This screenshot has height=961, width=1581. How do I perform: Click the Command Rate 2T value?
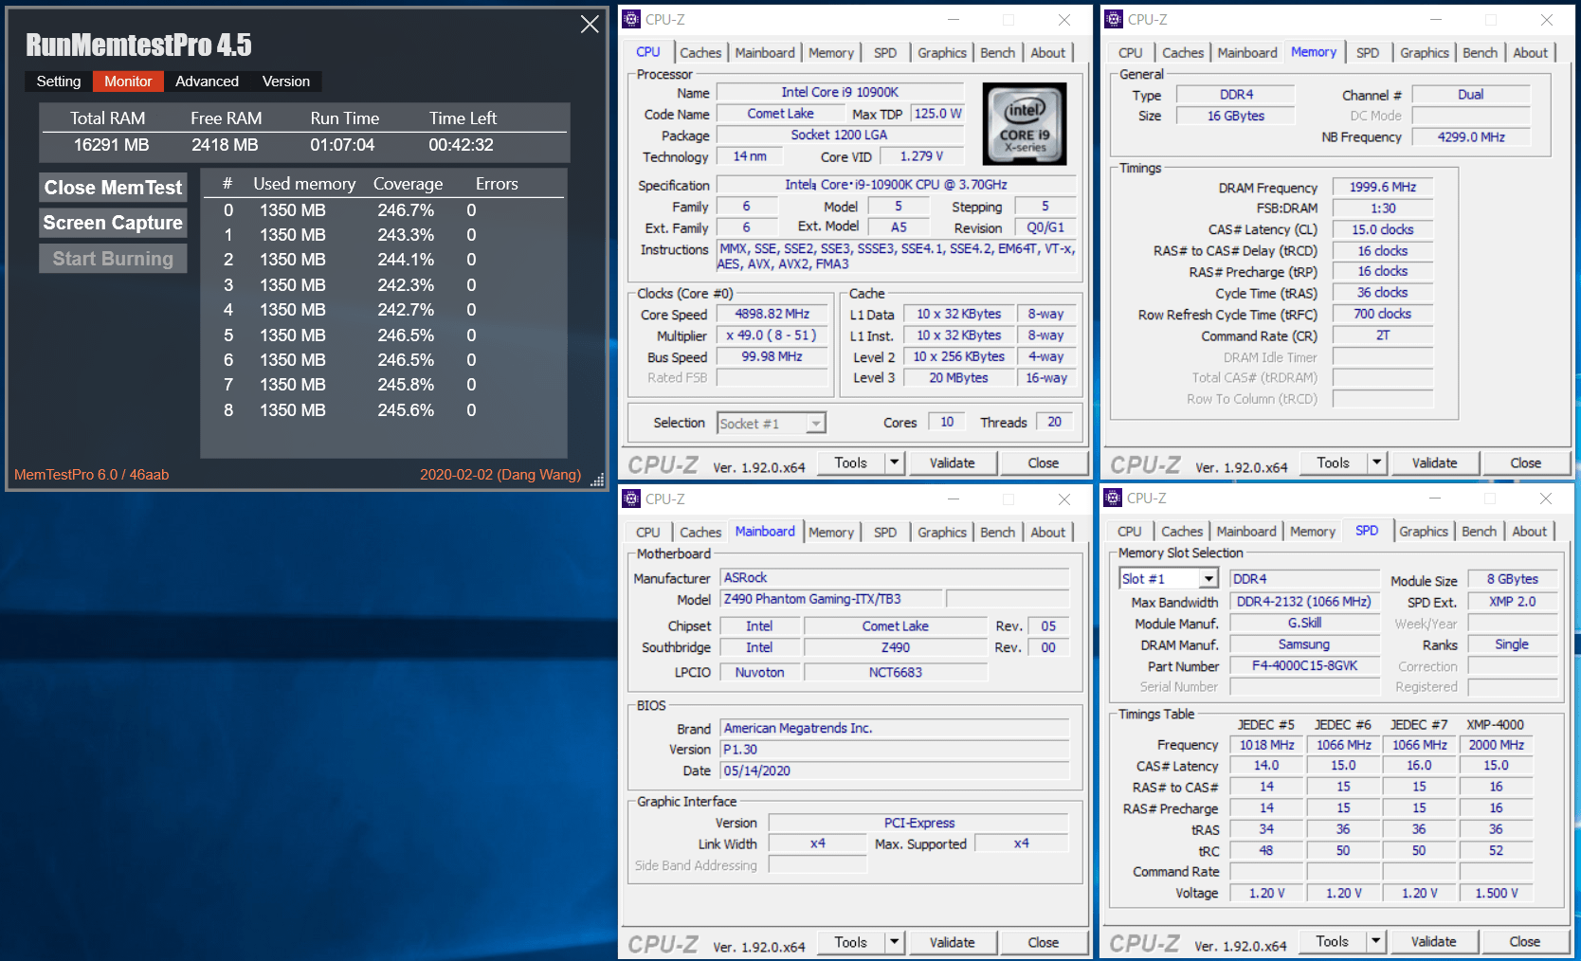click(1383, 335)
